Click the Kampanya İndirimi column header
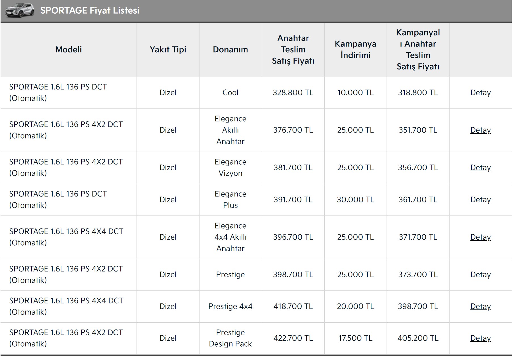This screenshot has width=512, height=356. tap(355, 49)
